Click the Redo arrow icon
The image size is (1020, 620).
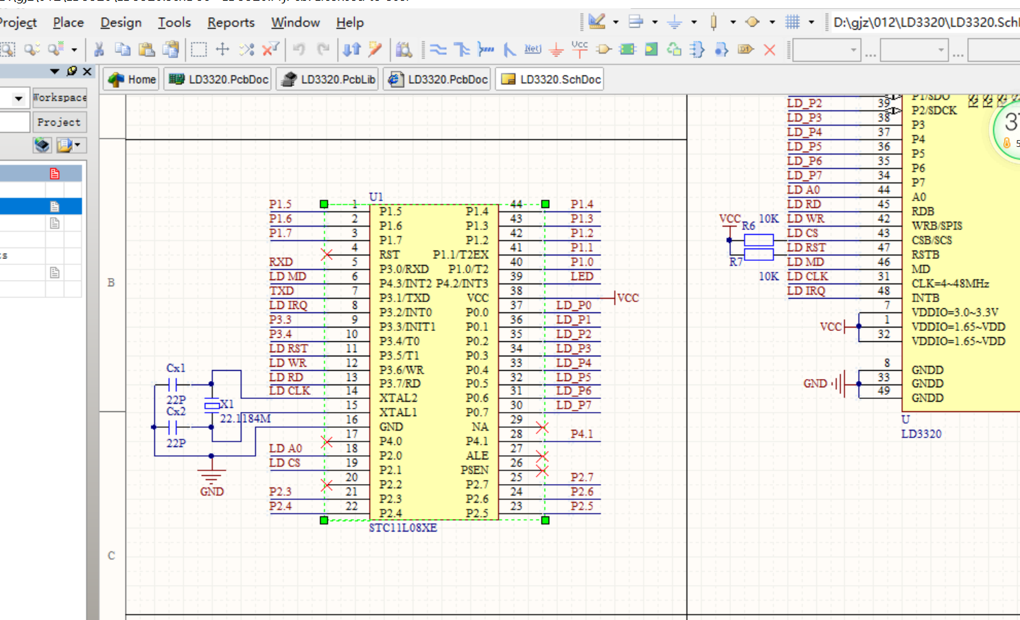(323, 49)
